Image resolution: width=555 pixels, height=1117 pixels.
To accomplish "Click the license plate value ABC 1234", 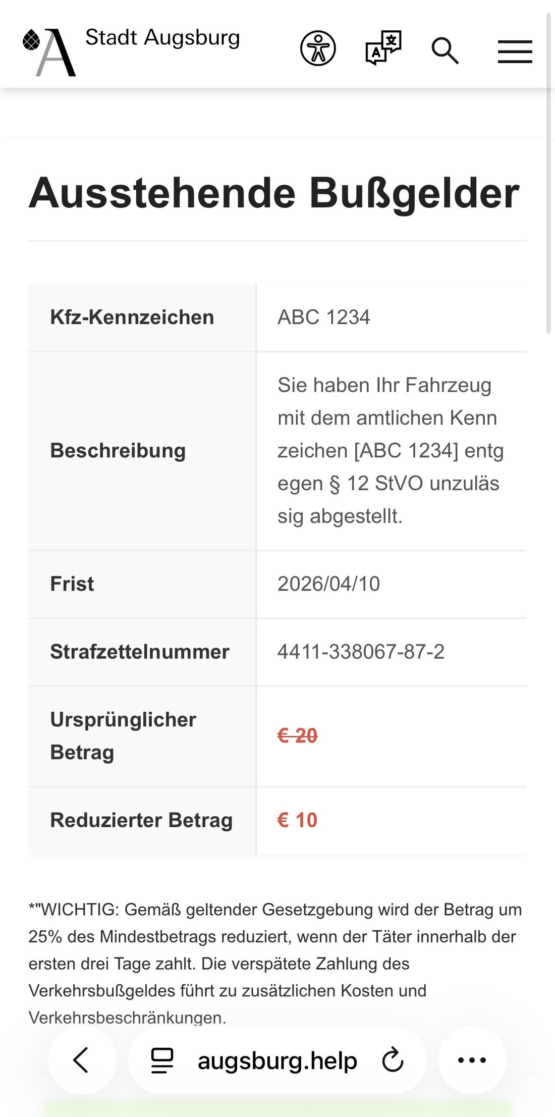I will tap(324, 317).
